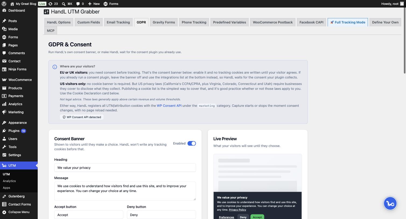406x219 pixels.
Task: Click the Products box icon in sidebar
Action: [4, 88]
